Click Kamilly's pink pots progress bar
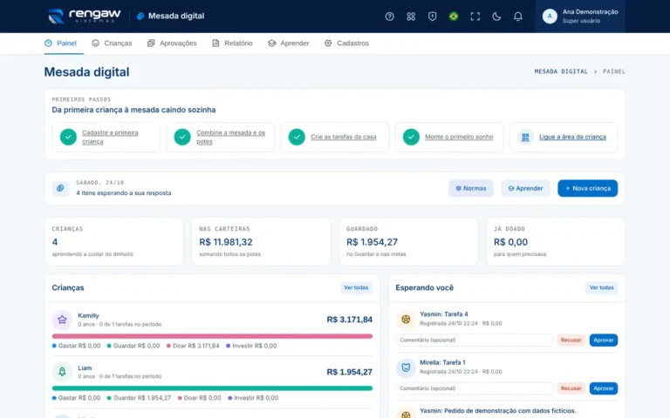The height and width of the screenshot is (418, 670). pyautogui.click(x=212, y=336)
